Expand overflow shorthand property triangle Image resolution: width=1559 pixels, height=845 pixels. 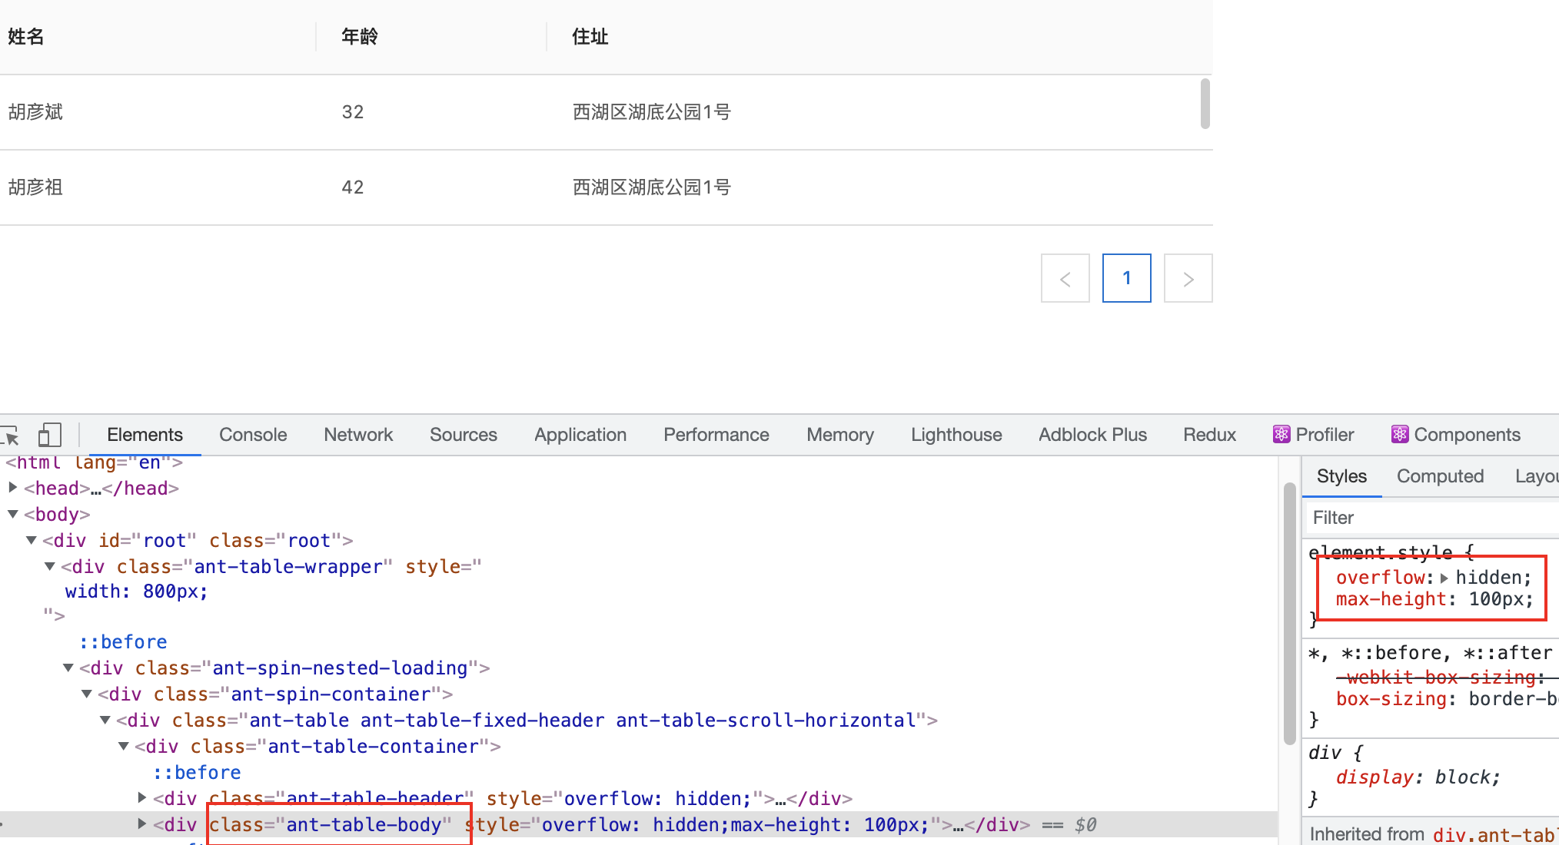click(1444, 578)
